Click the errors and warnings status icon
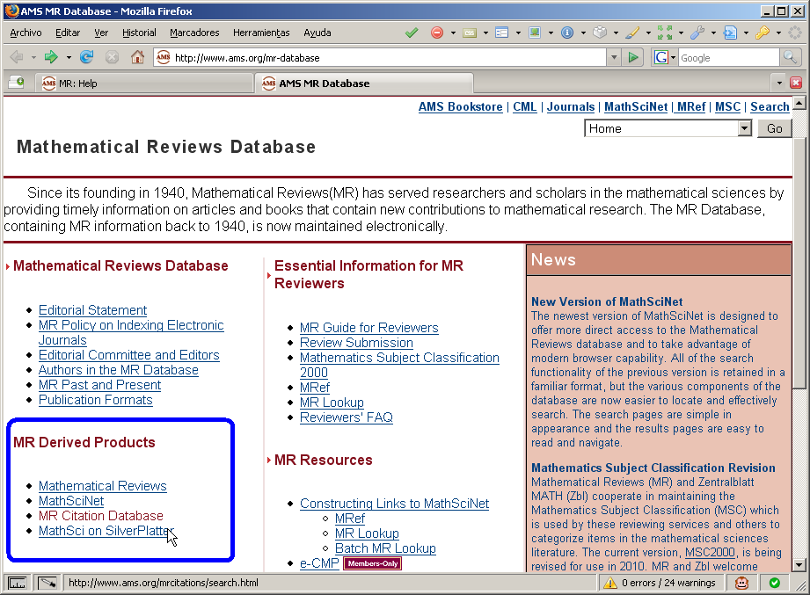This screenshot has width=810, height=595. 611,582
